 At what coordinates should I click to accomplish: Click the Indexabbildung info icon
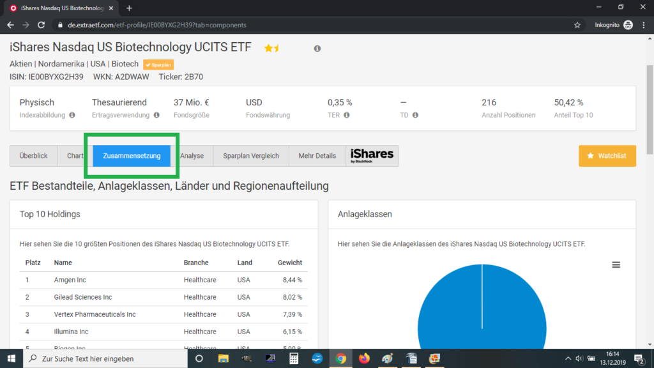[72, 115]
